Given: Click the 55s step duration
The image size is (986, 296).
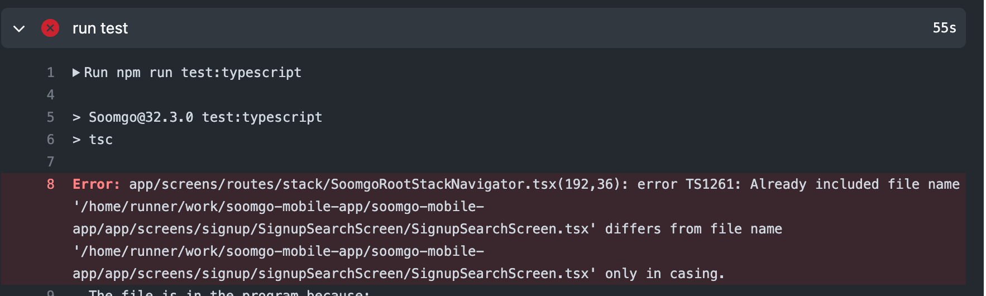Looking at the screenshot, I should click(x=944, y=28).
